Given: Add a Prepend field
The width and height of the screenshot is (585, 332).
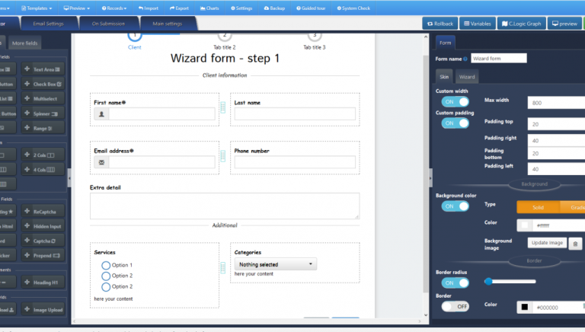Looking at the screenshot, I should coord(43,256).
